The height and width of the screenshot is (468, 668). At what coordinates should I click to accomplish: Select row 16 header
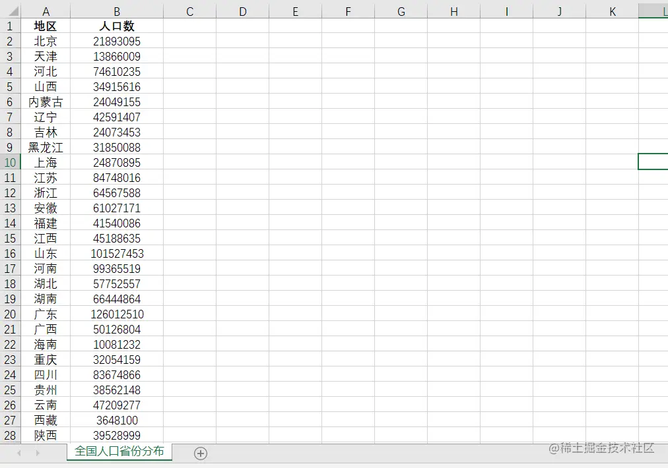click(10, 254)
